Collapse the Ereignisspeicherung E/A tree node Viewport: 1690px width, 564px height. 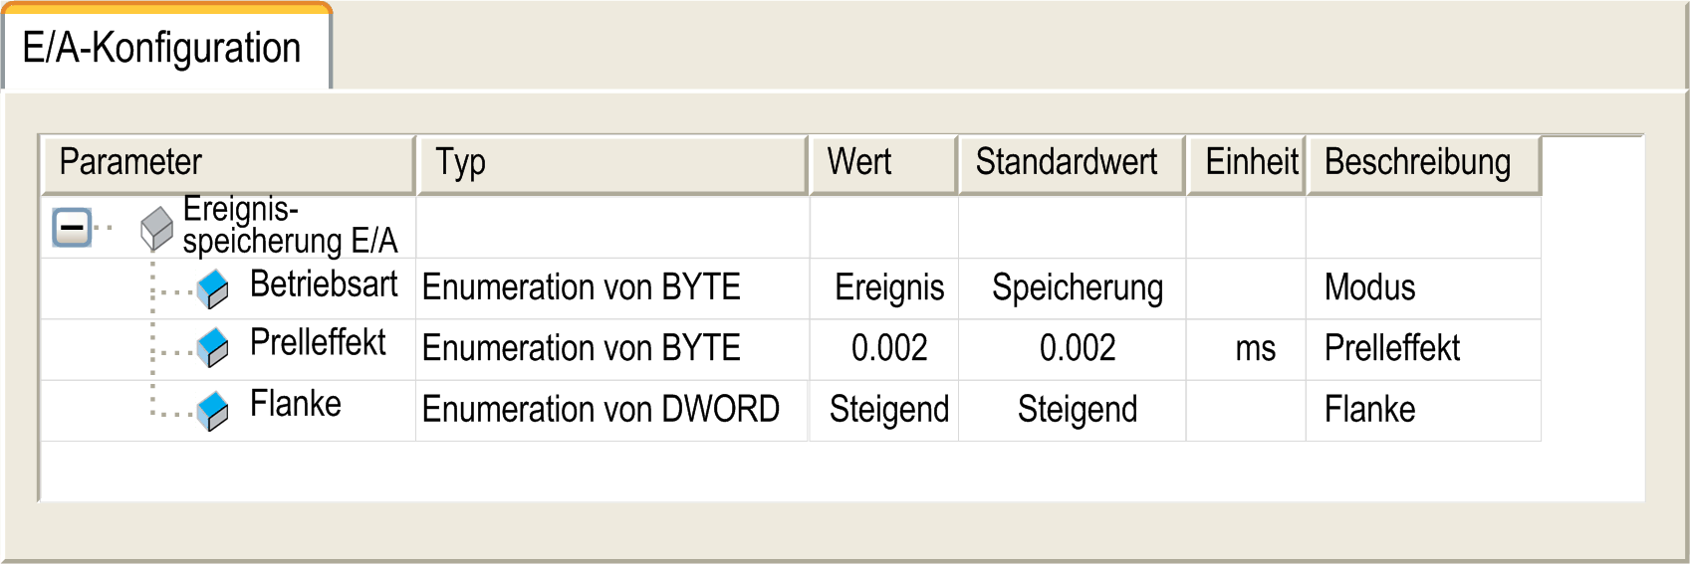click(72, 228)
